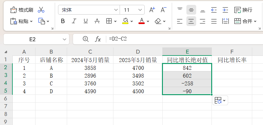Click the cell containing 3502
The height and width of the screenshot is (125, 263).
click(138, 83)
